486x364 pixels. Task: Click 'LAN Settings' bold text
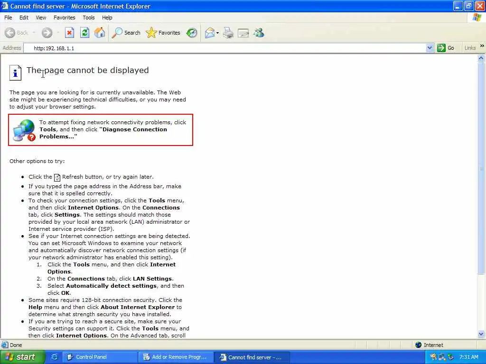click(152, 279)
